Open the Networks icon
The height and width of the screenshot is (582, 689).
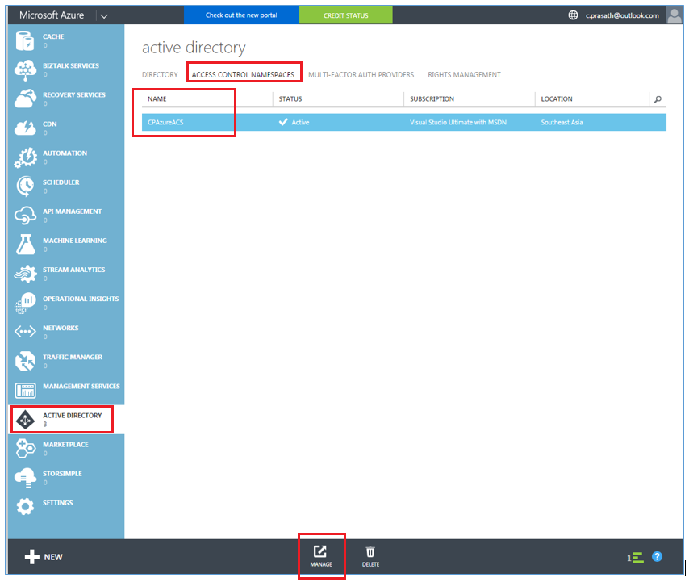25,332
